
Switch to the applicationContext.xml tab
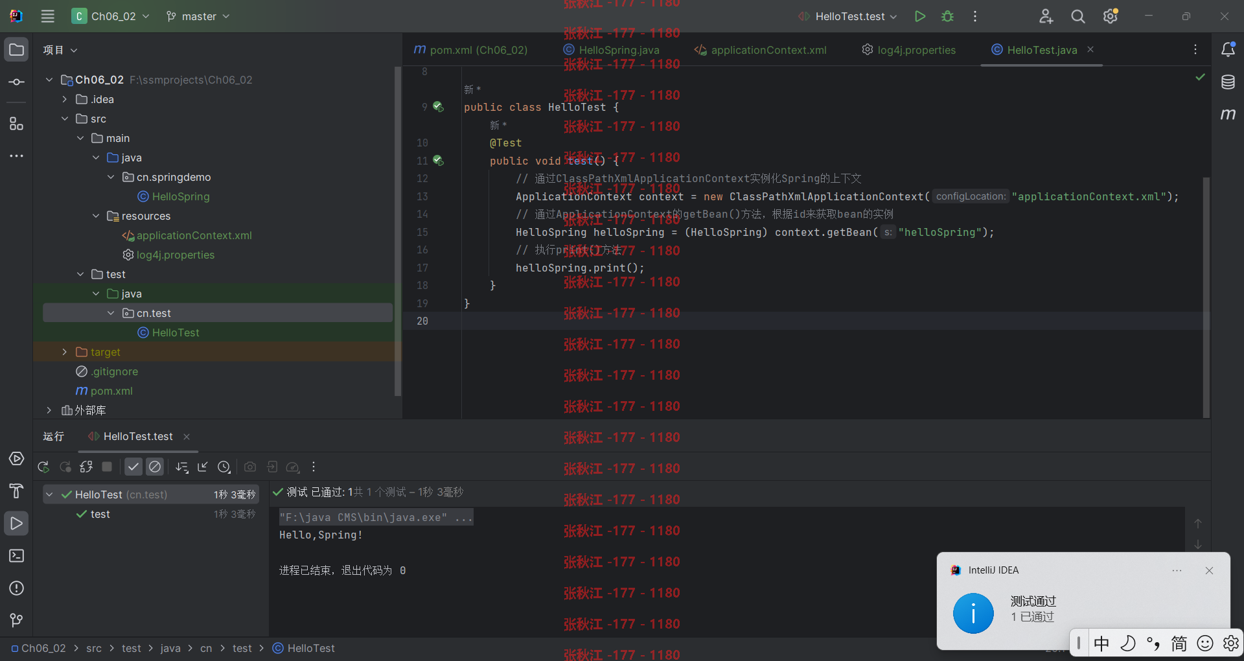760,50
